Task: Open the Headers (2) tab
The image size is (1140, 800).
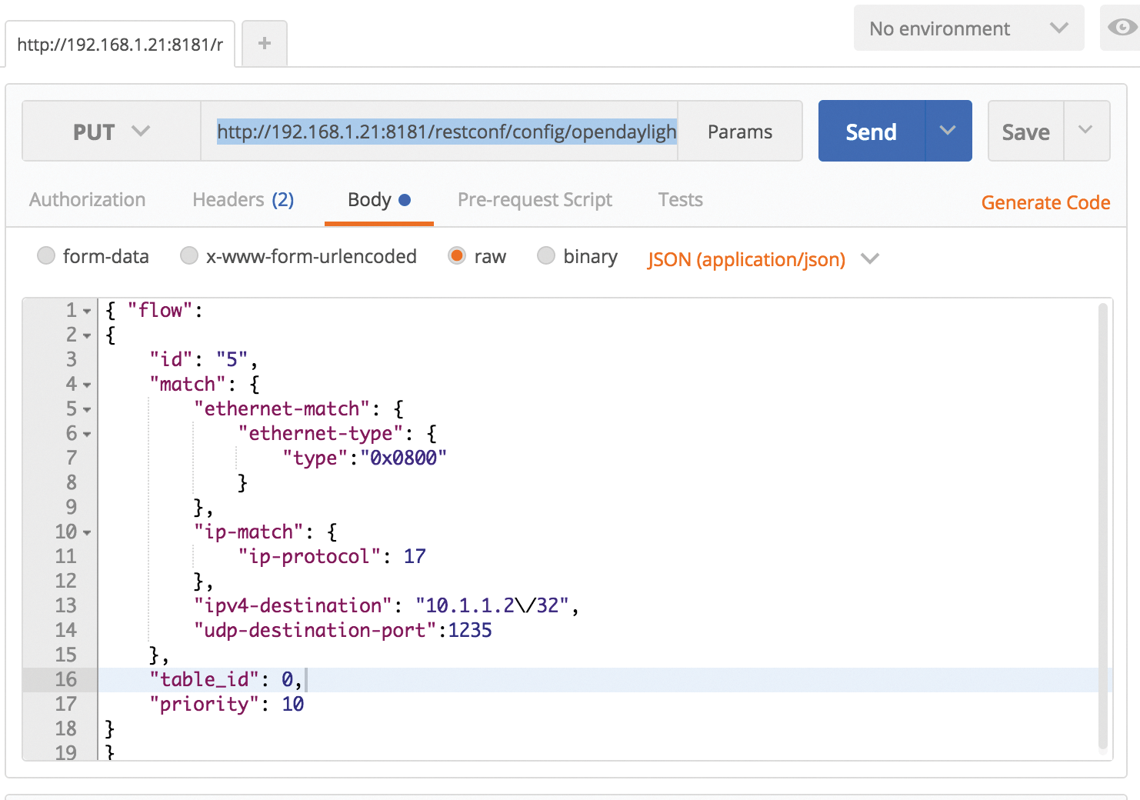Action: pyautogui.click(x=242, y=199)
